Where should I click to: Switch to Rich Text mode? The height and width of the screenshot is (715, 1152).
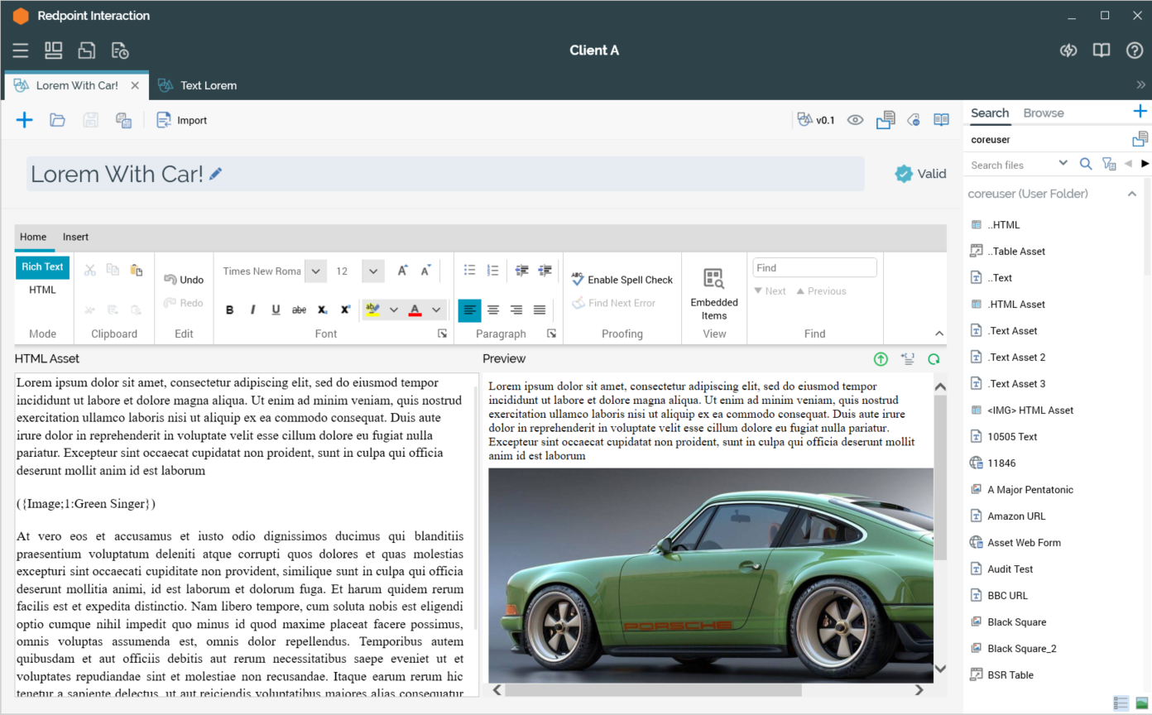coord(42,266)
